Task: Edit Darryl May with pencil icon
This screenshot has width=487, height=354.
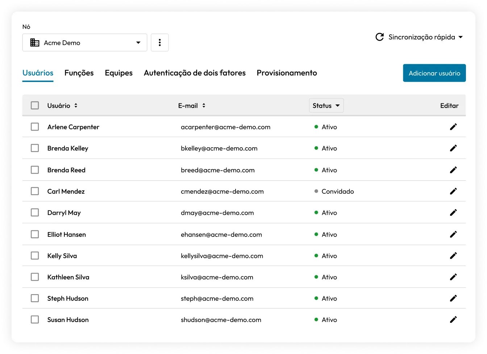Action: (453, 213)
